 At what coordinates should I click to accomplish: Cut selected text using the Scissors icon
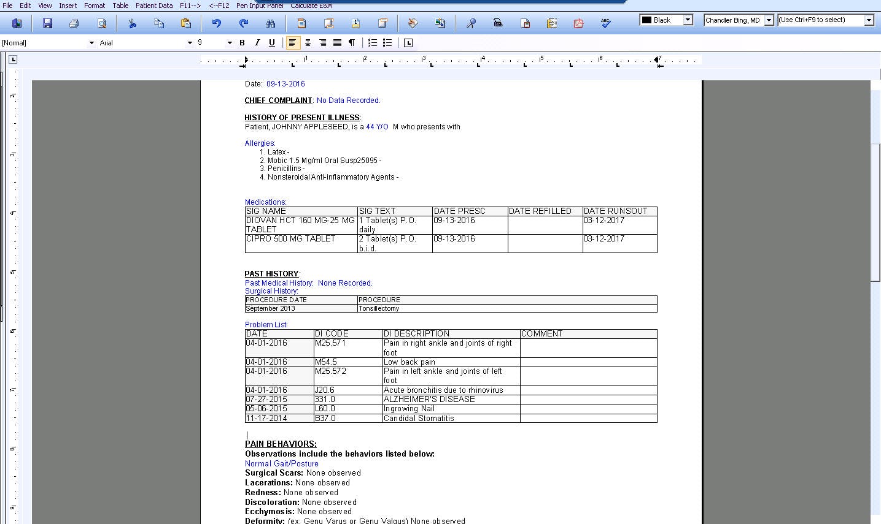(x=131, y=23)
